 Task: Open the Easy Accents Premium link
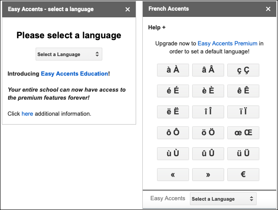(227, 44)
